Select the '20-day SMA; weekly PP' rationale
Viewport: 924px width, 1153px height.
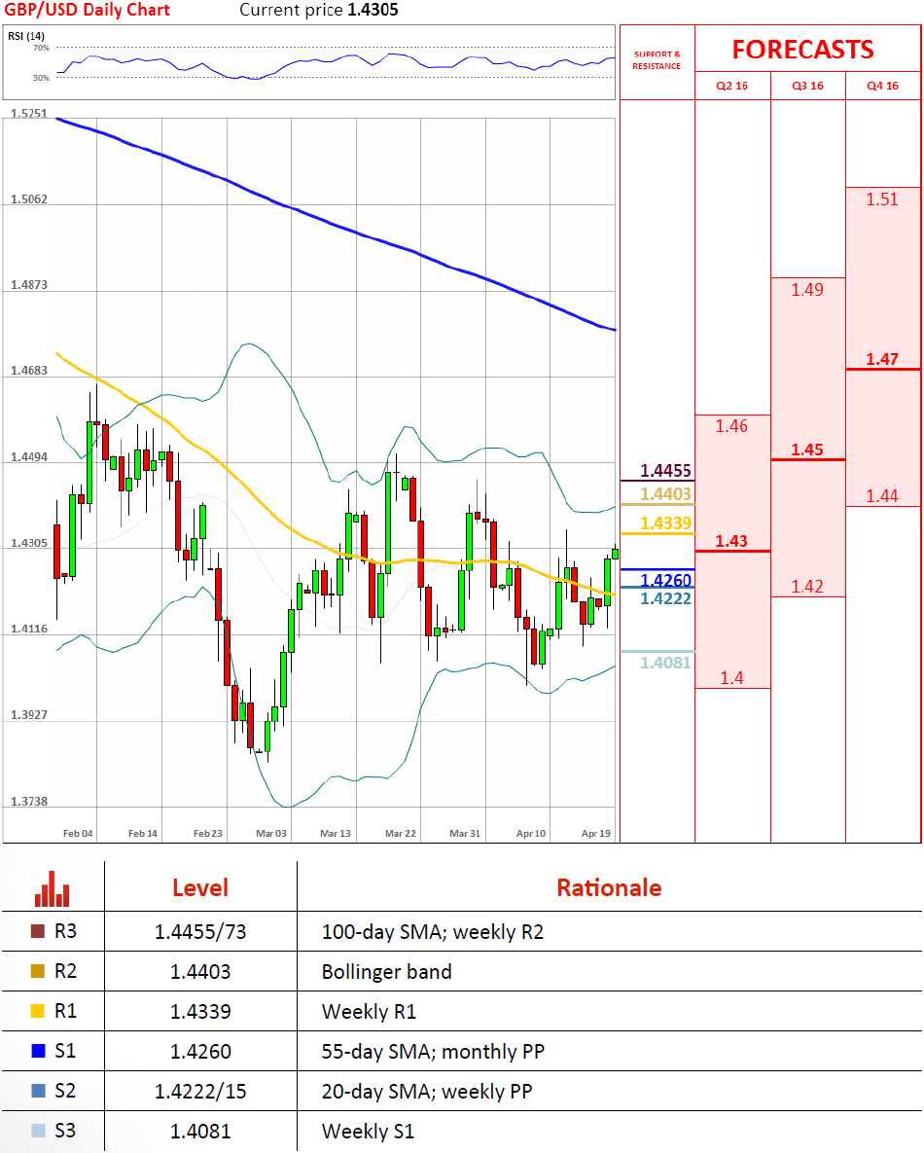tap(426, 1092)
